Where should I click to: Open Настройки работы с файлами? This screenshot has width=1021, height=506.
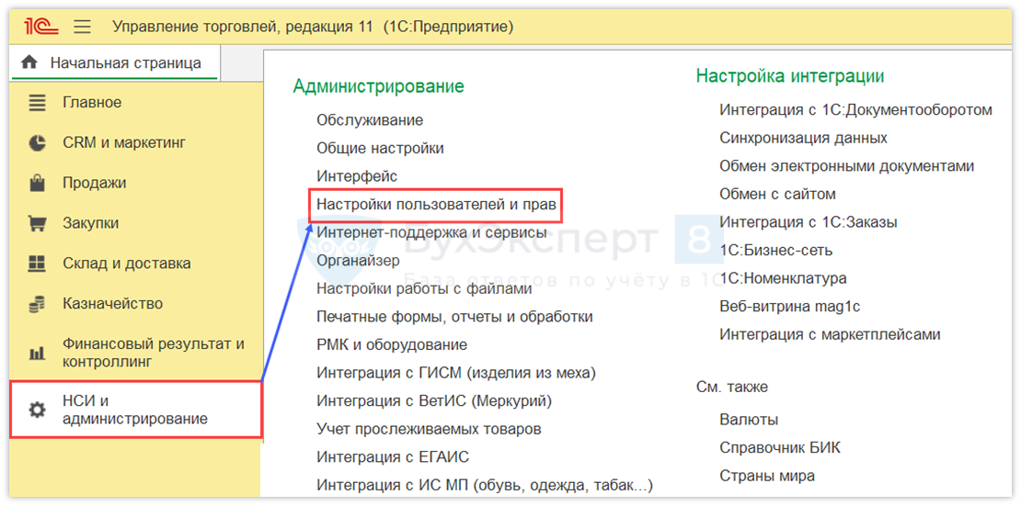pos(425,288)
